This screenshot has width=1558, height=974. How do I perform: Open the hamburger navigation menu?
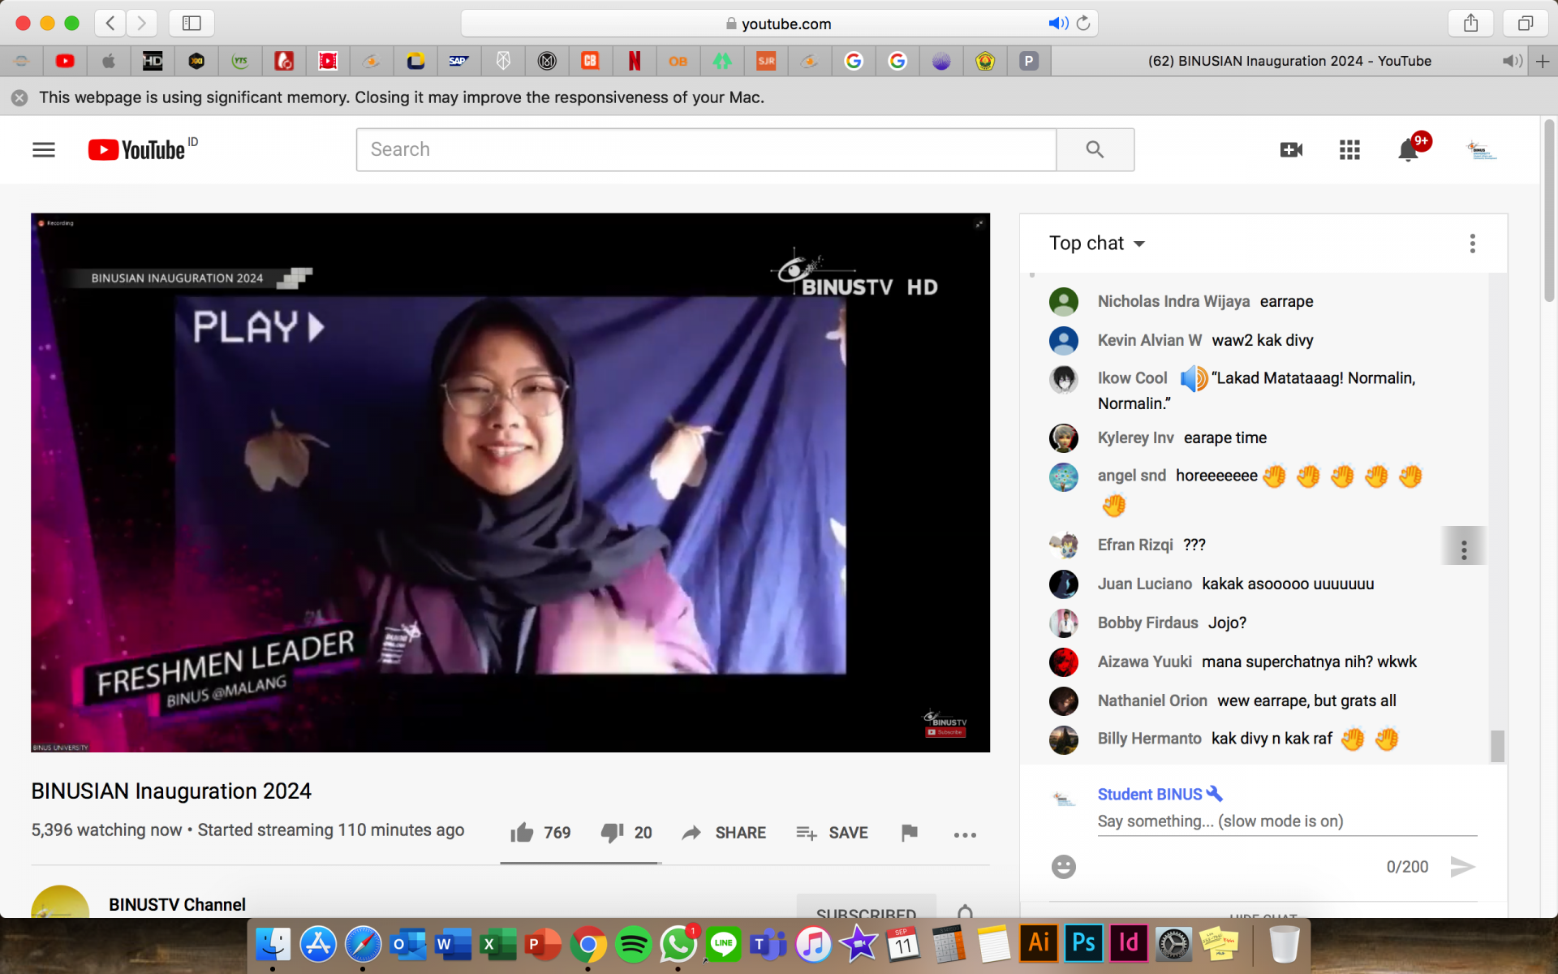pos(43,149)
